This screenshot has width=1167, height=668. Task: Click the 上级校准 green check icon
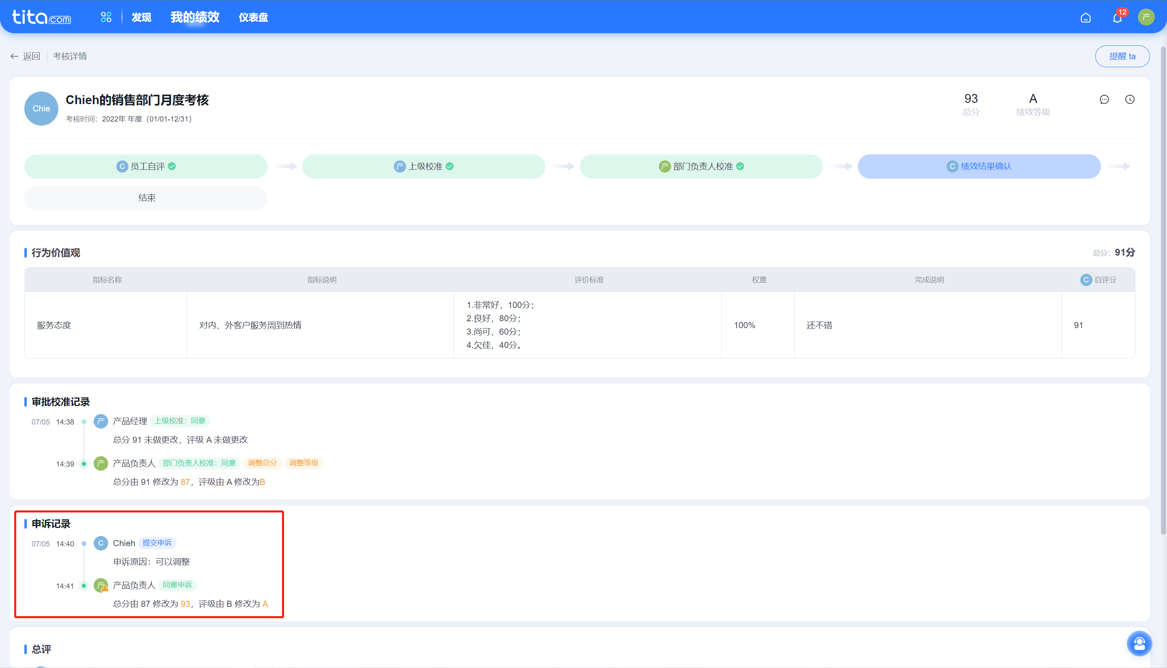(450, 166)
